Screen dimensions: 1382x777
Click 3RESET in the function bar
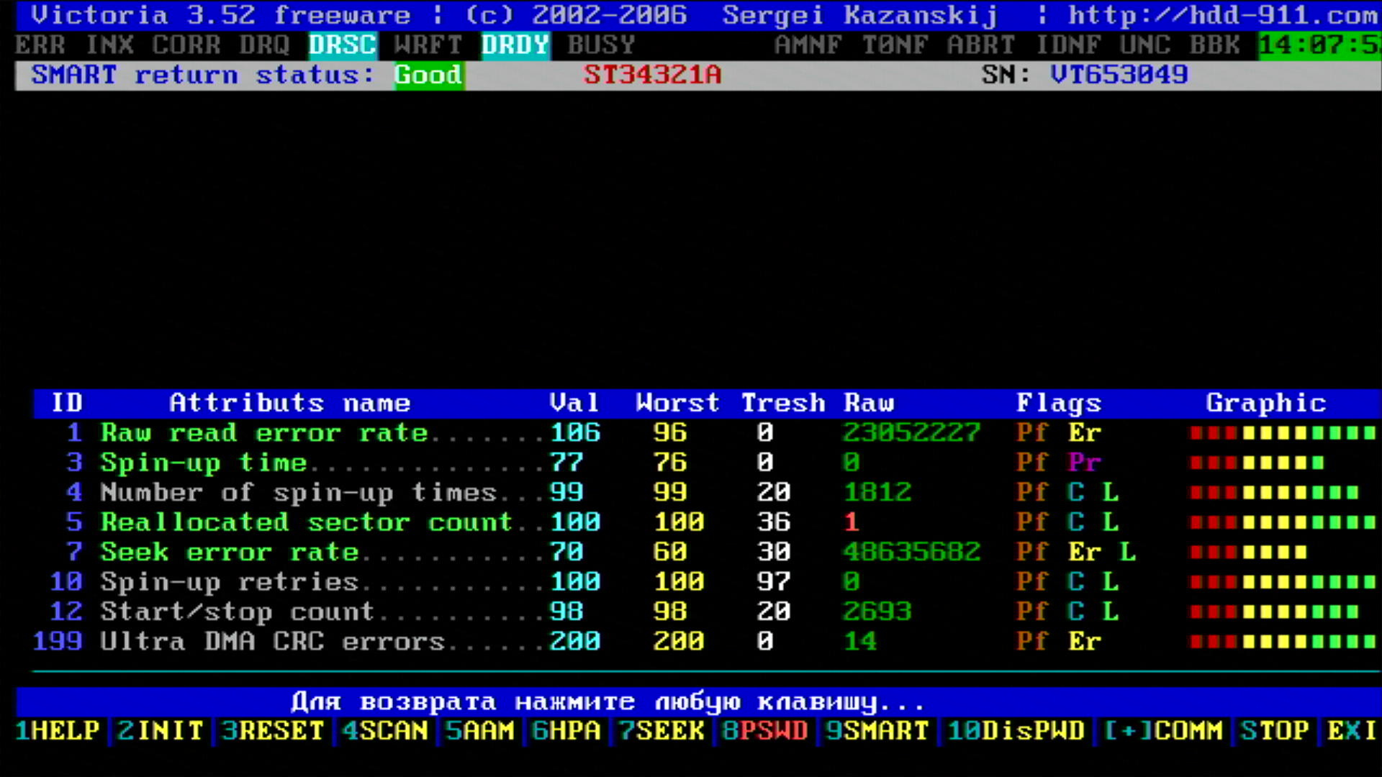(273, 731)
